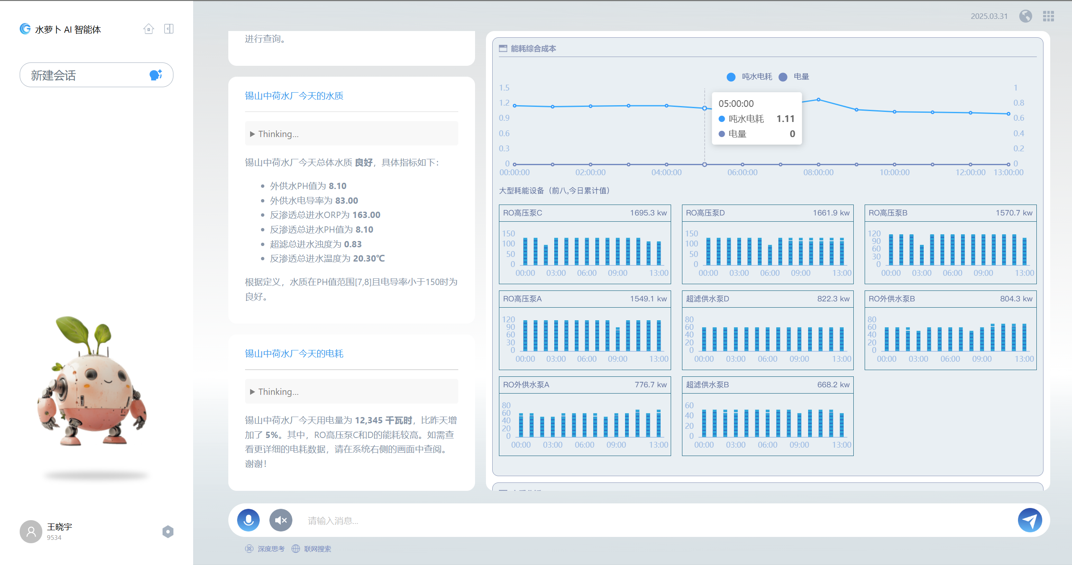Toggle 联网搜索 web search mode
Screen dimensions: 1072x565
point(311,549)
